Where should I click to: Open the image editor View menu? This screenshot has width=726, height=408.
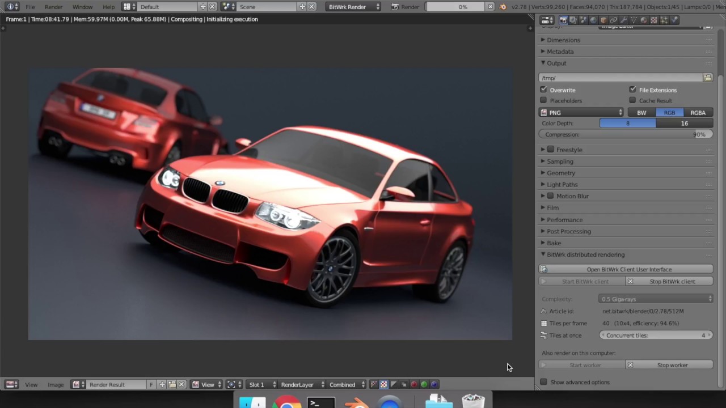click(x=31, y=384)
